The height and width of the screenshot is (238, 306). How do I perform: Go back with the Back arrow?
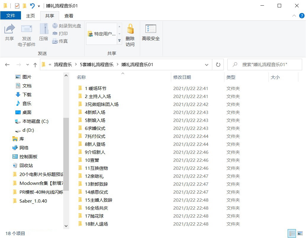tap(7, 65)
